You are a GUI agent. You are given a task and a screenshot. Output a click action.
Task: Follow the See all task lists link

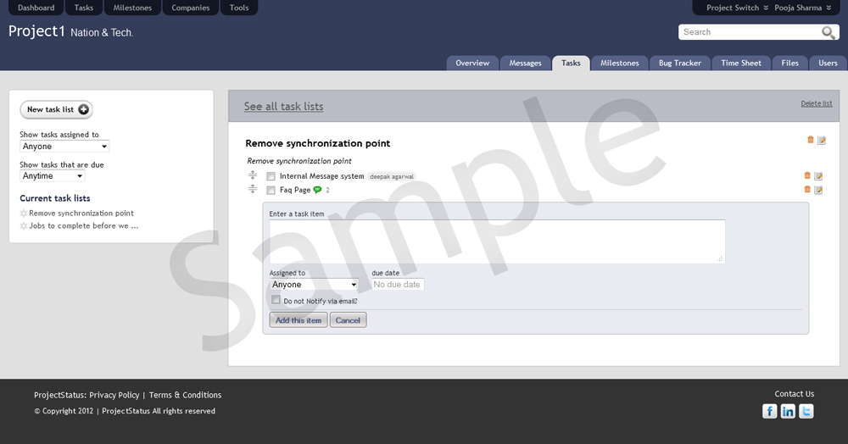click(283, 107)
